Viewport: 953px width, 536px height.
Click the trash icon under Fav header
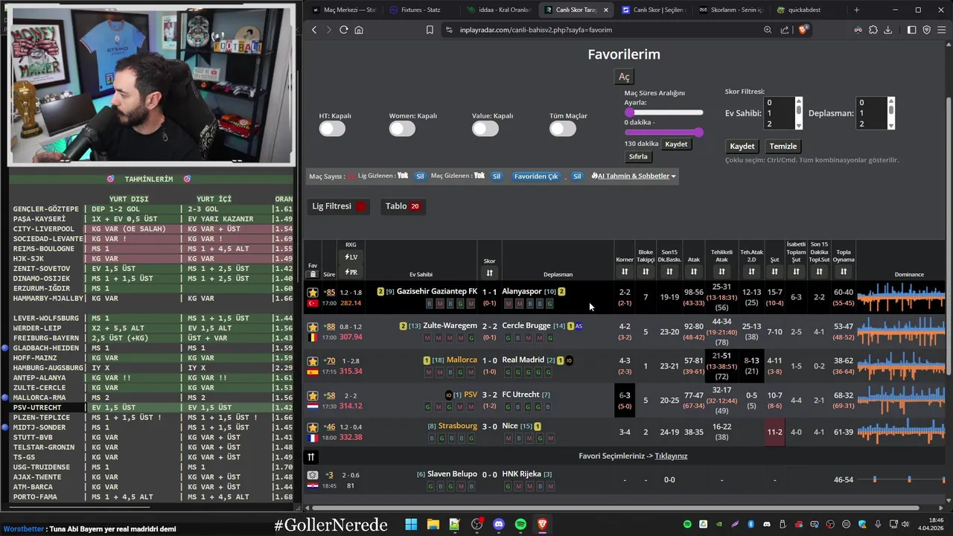click(x=313, y=275)
